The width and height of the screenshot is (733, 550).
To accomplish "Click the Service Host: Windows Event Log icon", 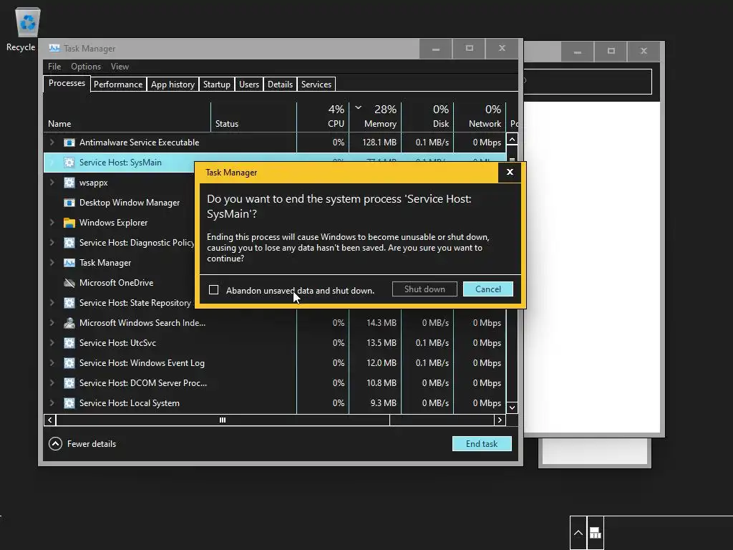I will click(69, 363).
